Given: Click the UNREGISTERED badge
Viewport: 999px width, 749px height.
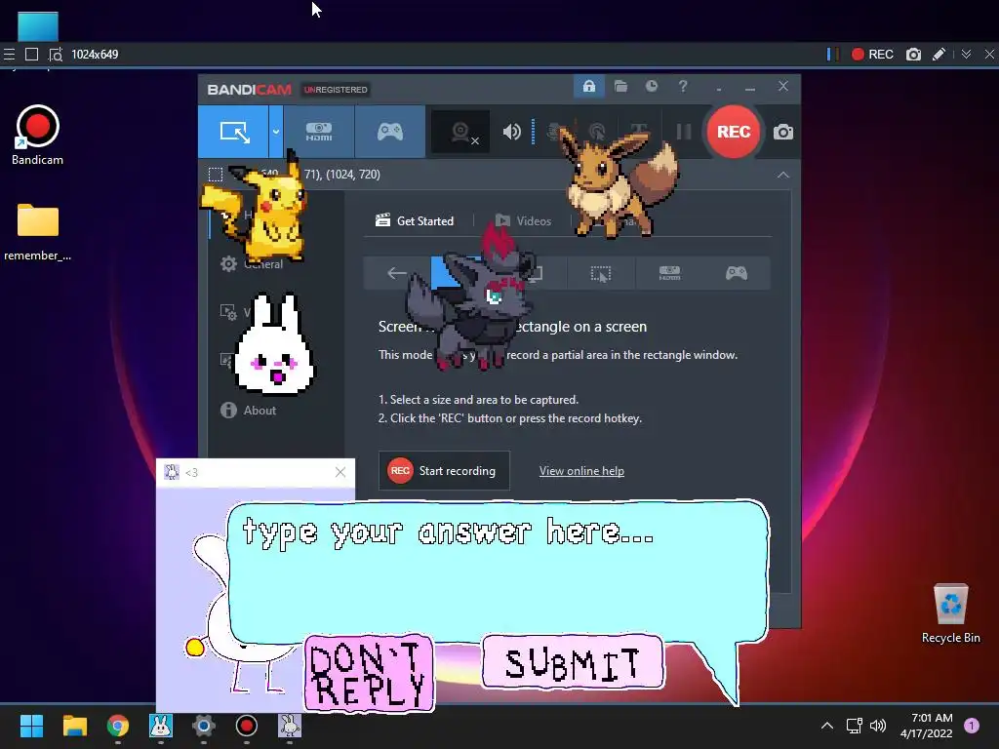Looking at the screenshot, I should click(x=336, y=90).
